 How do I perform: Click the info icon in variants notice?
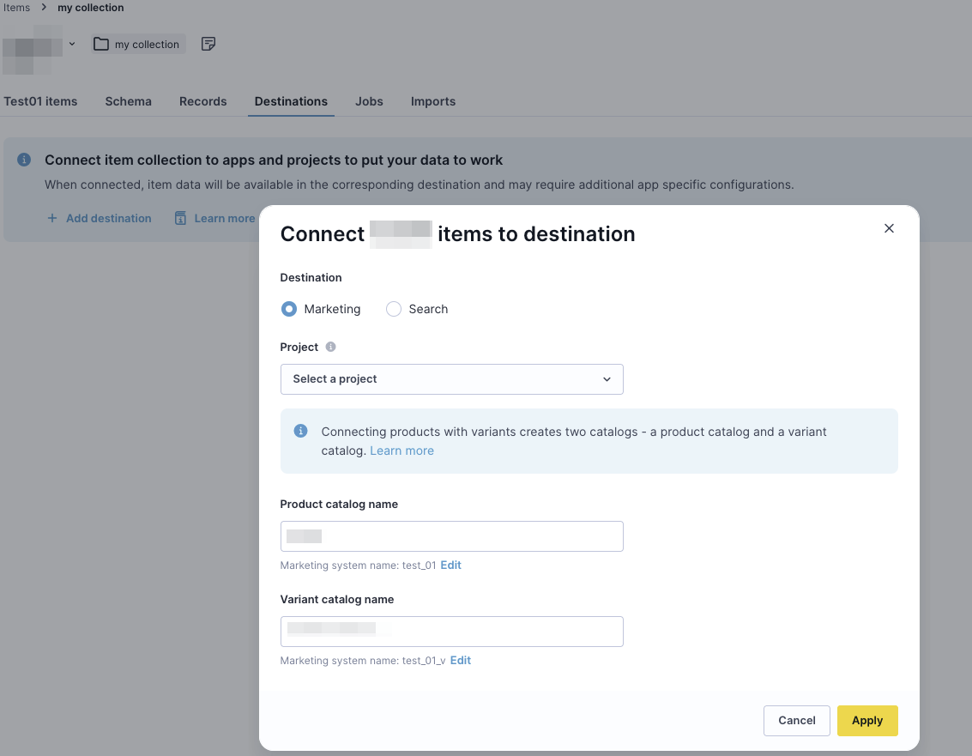click(300, 431)
